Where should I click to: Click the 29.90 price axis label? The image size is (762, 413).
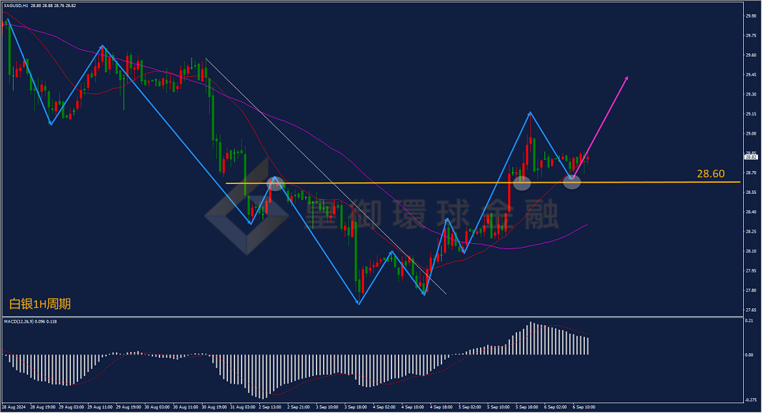tap(751, 16)
